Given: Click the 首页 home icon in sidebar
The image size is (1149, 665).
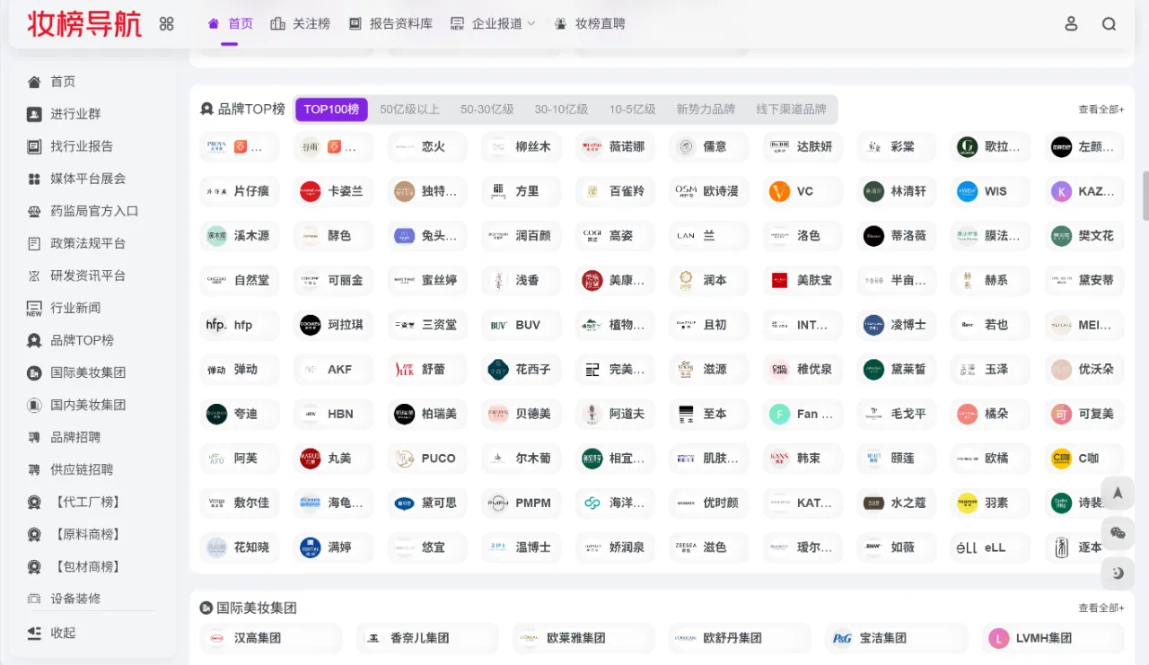Looking at the screenshot, I should (34, 82).
